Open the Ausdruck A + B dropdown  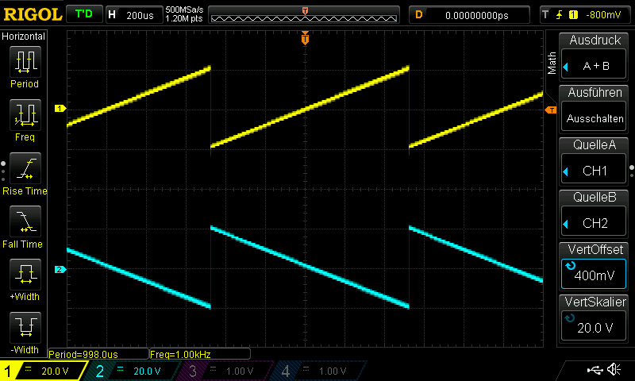coord(594,66)
